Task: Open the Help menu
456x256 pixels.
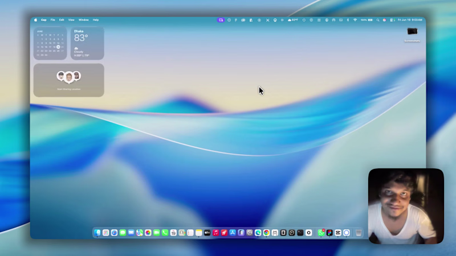Action: [96, 20]
